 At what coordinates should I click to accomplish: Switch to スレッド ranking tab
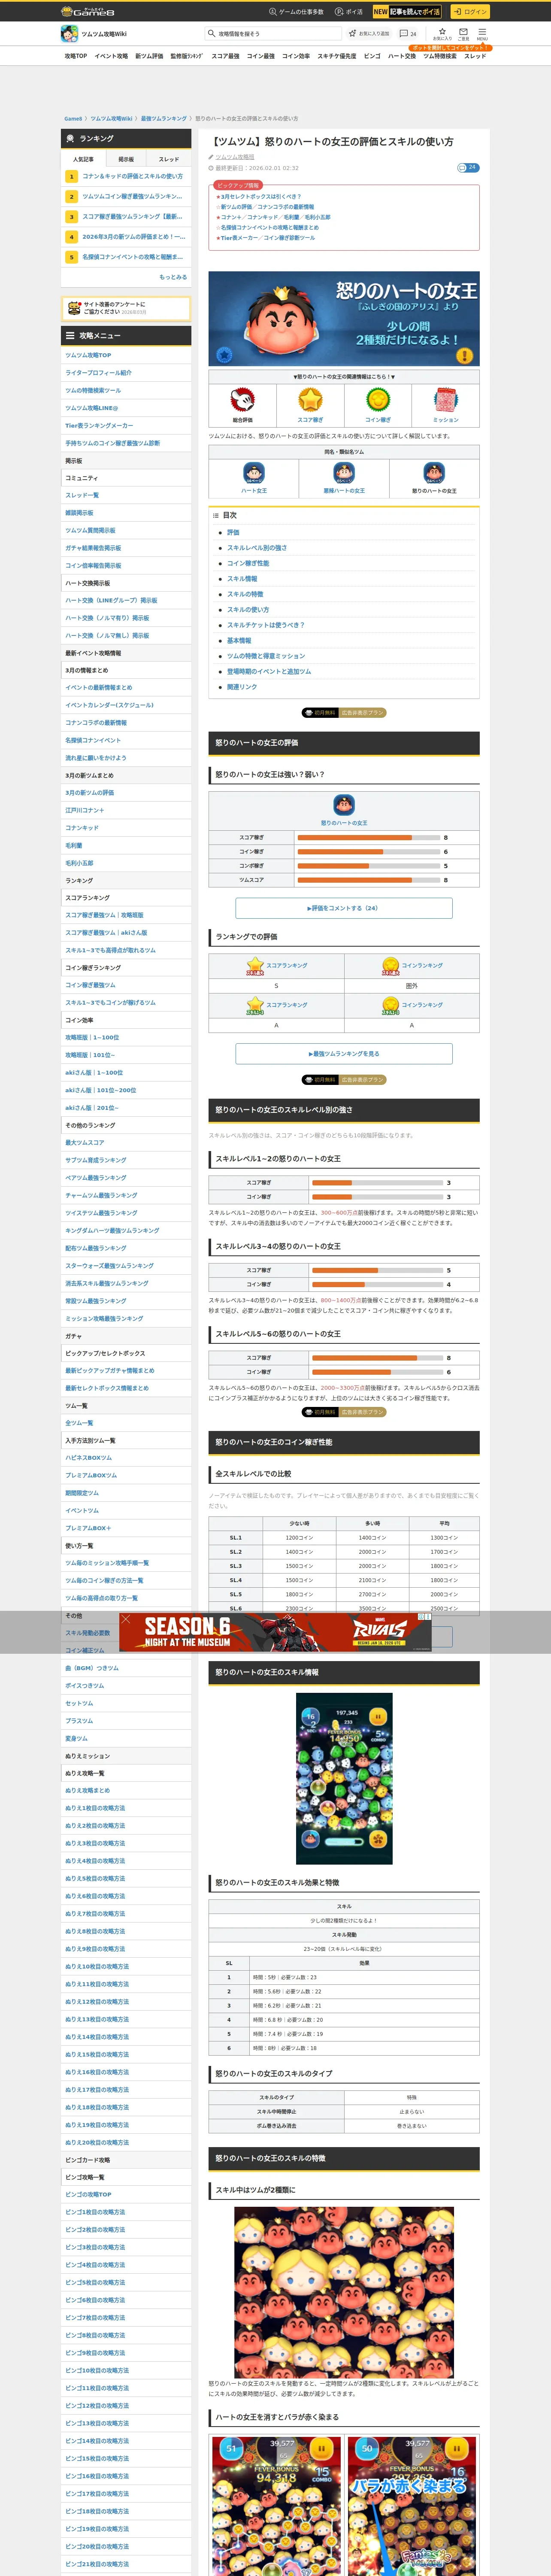click(169, 159)
